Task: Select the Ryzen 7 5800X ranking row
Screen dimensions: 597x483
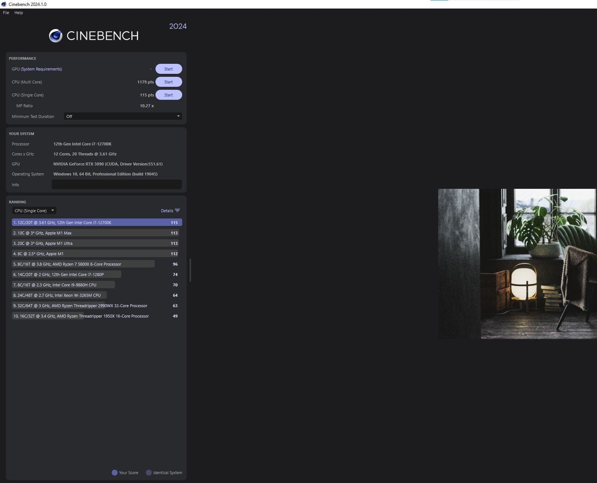Action: pyautogui.click(x=97, y=264)
